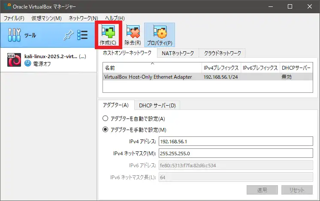The width and height of the screenshot is (320, 201).
Task: Click the 除去(R) remove network icon
Action: [133, 31]
